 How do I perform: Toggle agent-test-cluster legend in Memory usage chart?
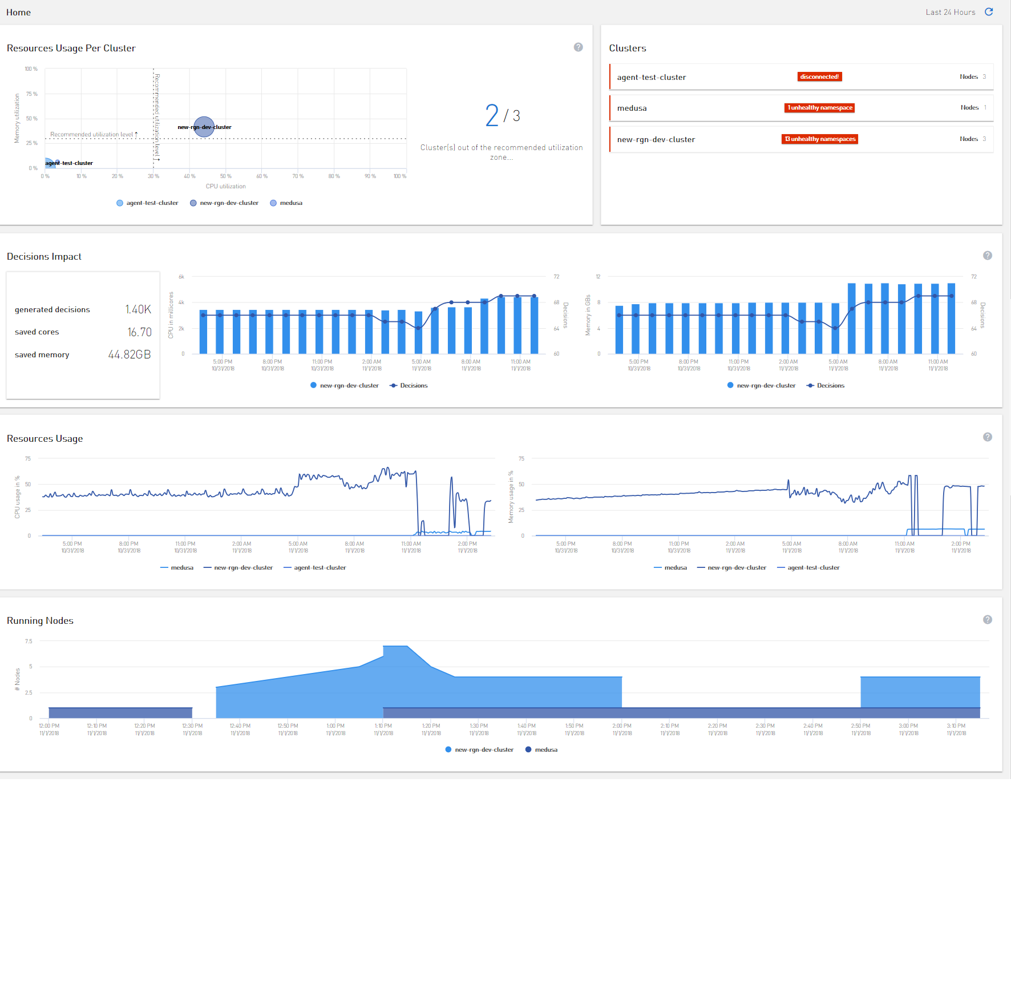click(x=808, y=568)
